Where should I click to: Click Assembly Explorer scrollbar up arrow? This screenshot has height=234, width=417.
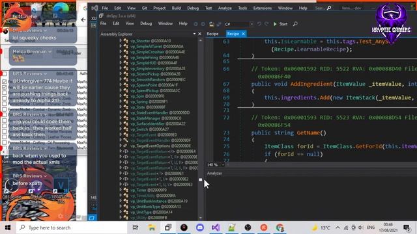201,40
